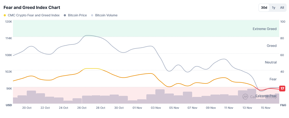Click the Fear and Greed Index Chart title
This screenshot has height=118, width=289.
32,8
